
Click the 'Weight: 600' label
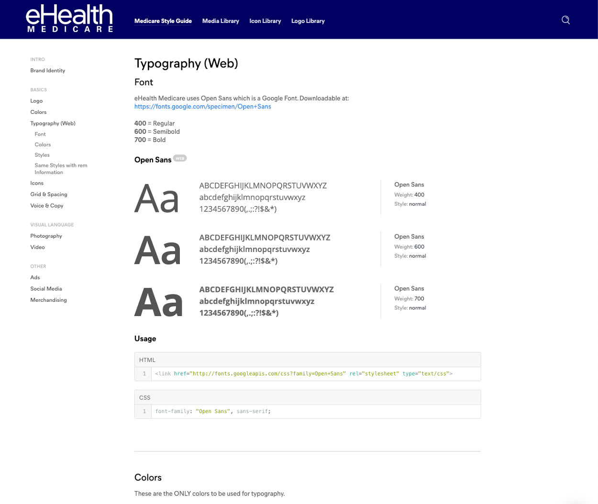(x=409, y=247)
